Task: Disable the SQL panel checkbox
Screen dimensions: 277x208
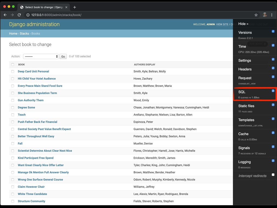Action: pos(273,91)
